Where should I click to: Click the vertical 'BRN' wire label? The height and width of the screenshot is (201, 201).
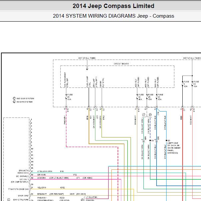pyautogui.click(x=87, y=118)
